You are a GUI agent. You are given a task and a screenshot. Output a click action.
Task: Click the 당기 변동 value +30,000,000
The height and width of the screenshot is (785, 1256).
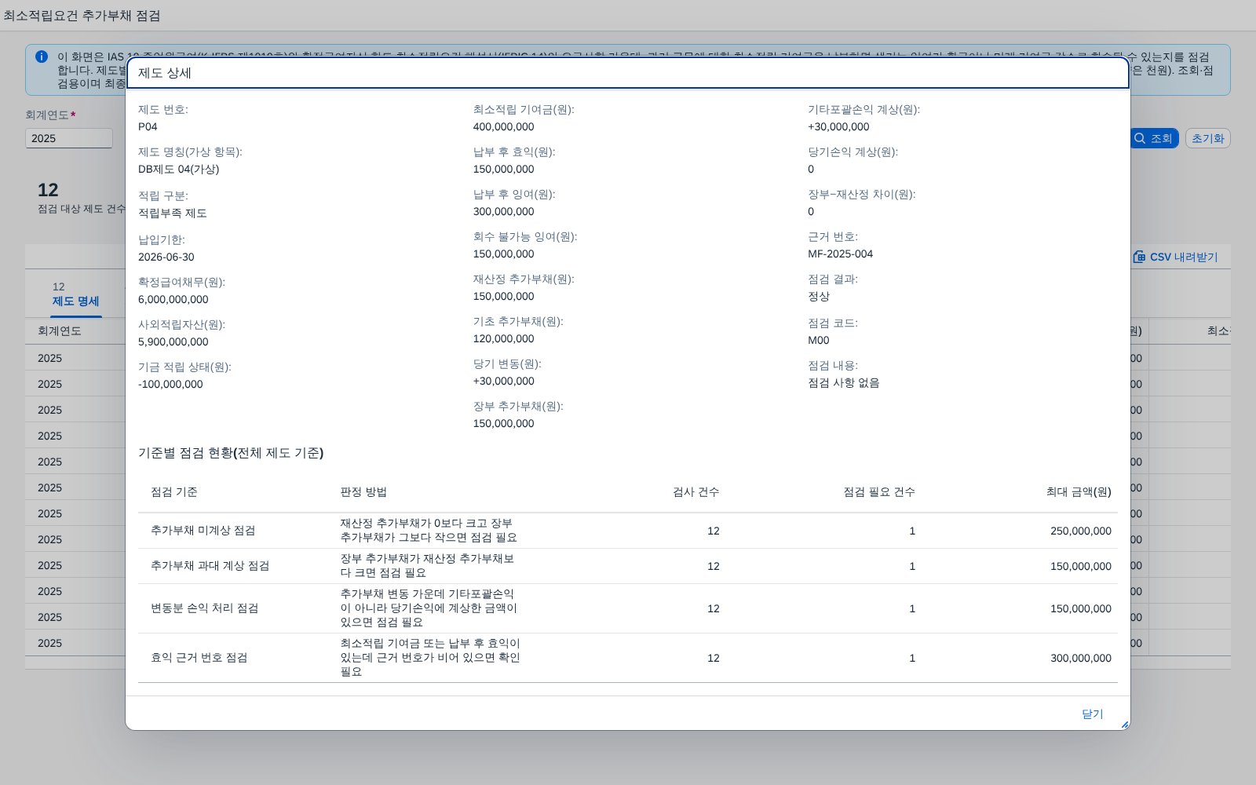coord(504,381)
